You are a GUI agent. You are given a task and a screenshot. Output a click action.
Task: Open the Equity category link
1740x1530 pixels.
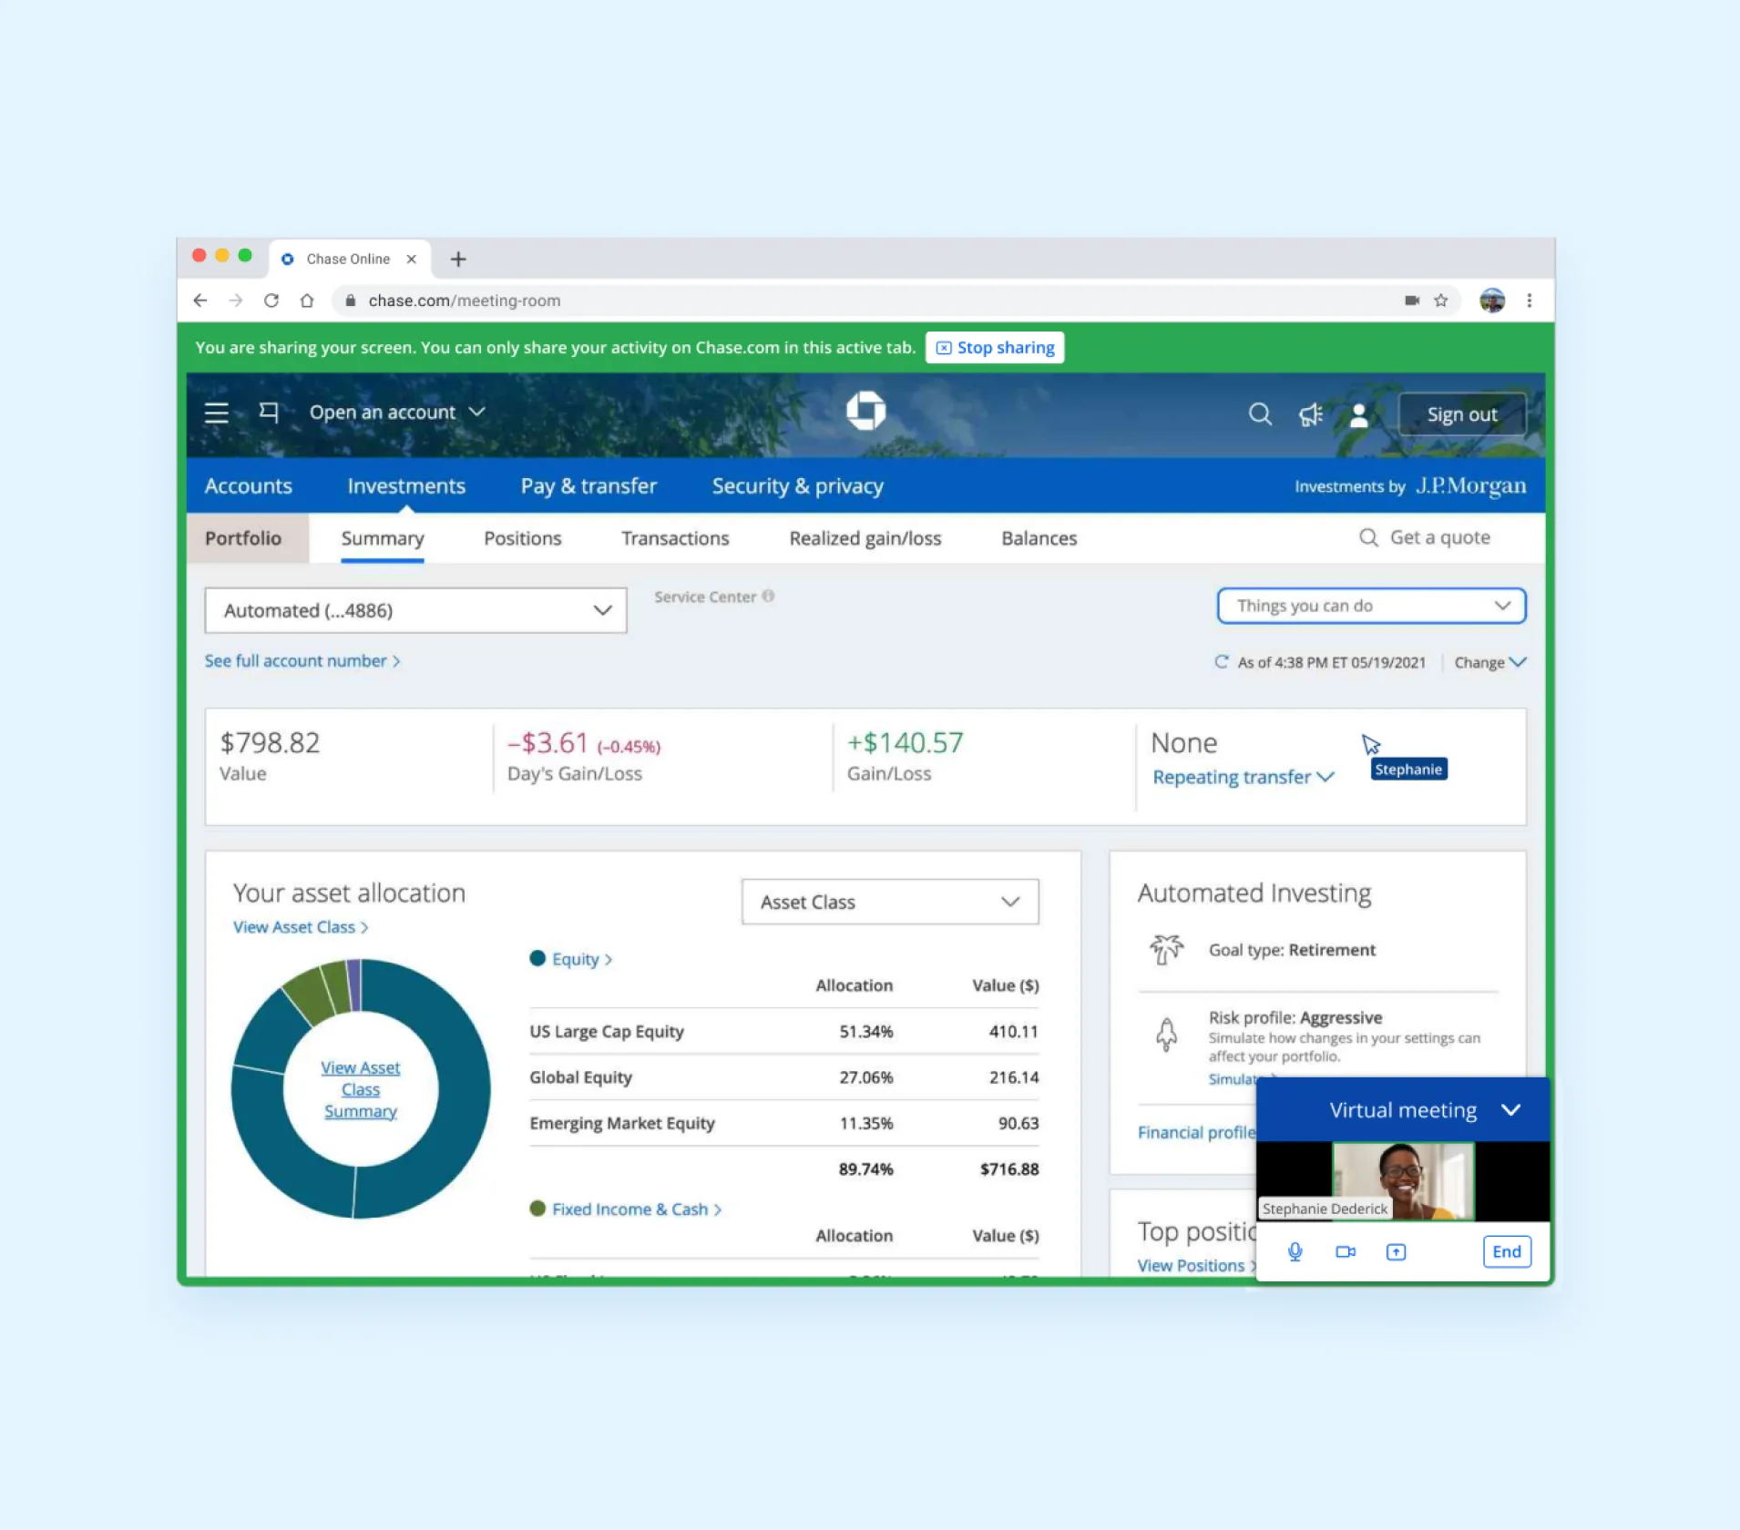[581, 959]
